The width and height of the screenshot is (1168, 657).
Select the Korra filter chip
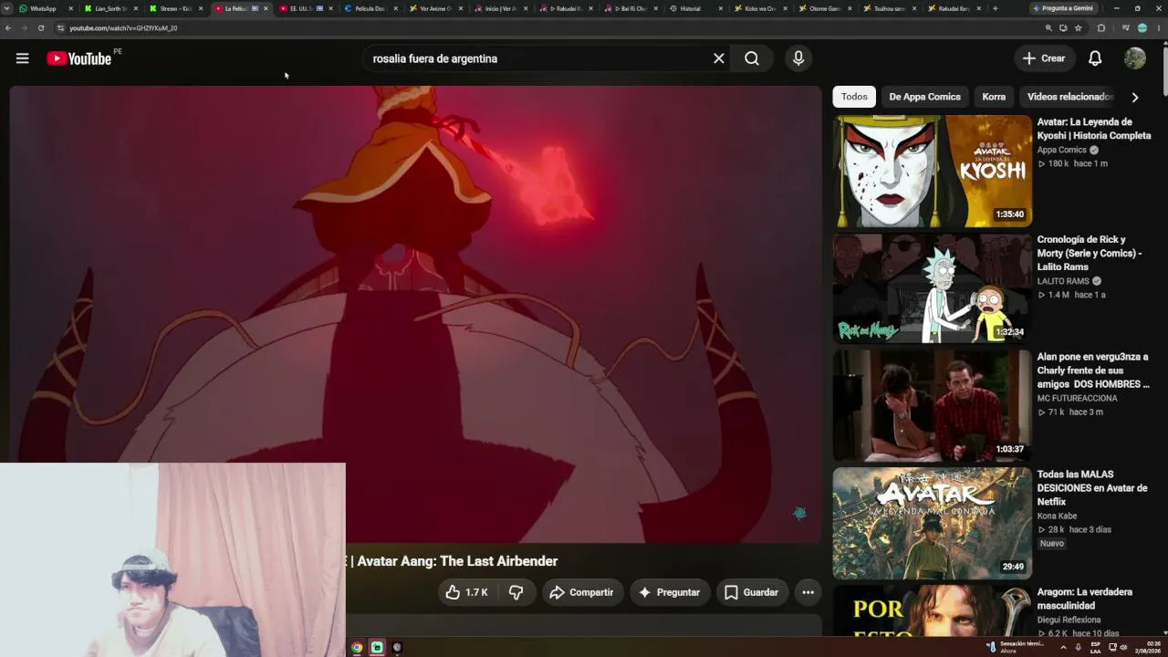(994, 97)
